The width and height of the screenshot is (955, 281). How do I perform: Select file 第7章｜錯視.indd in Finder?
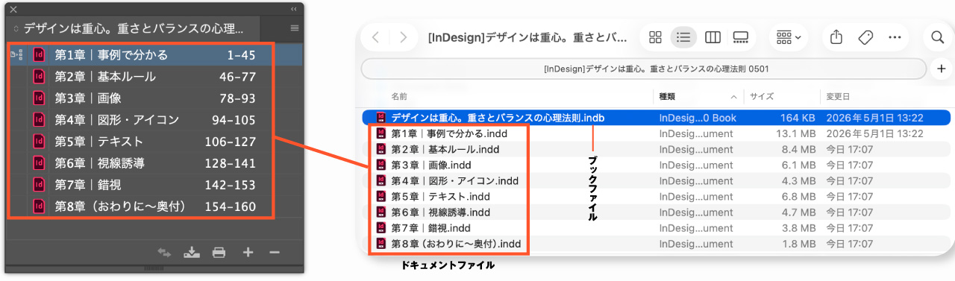coord(656,227)
